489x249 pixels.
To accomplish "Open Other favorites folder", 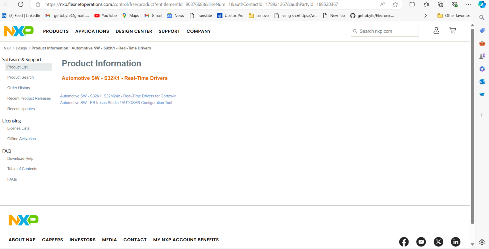I will (454, 16).
